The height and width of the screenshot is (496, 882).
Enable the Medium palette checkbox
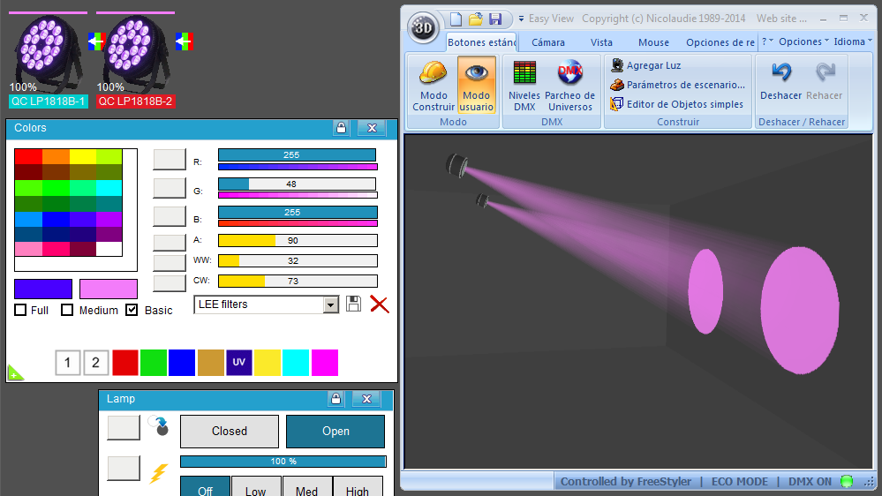67,310
